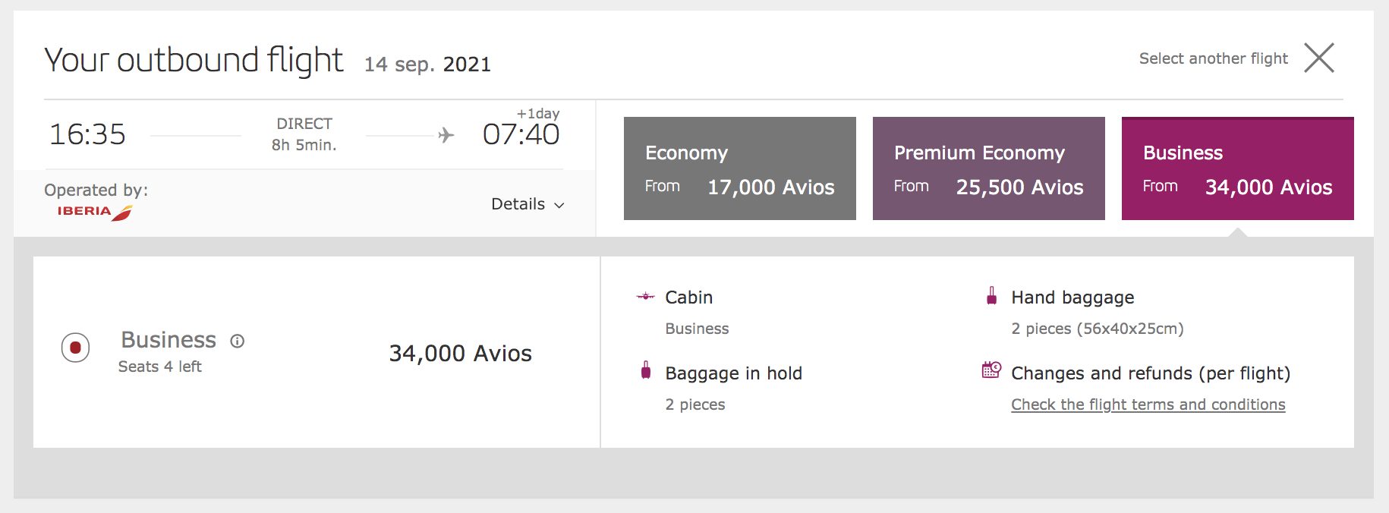Open Check the flight terms and conditions link
The width and height of the screenshot is (1389, 513).
[x=1148, y=404]
